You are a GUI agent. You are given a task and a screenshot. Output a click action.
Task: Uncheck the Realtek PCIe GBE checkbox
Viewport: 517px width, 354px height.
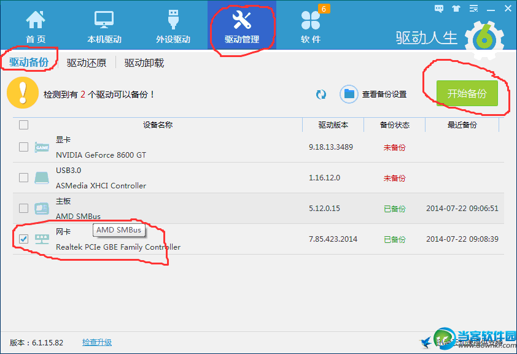23,239
